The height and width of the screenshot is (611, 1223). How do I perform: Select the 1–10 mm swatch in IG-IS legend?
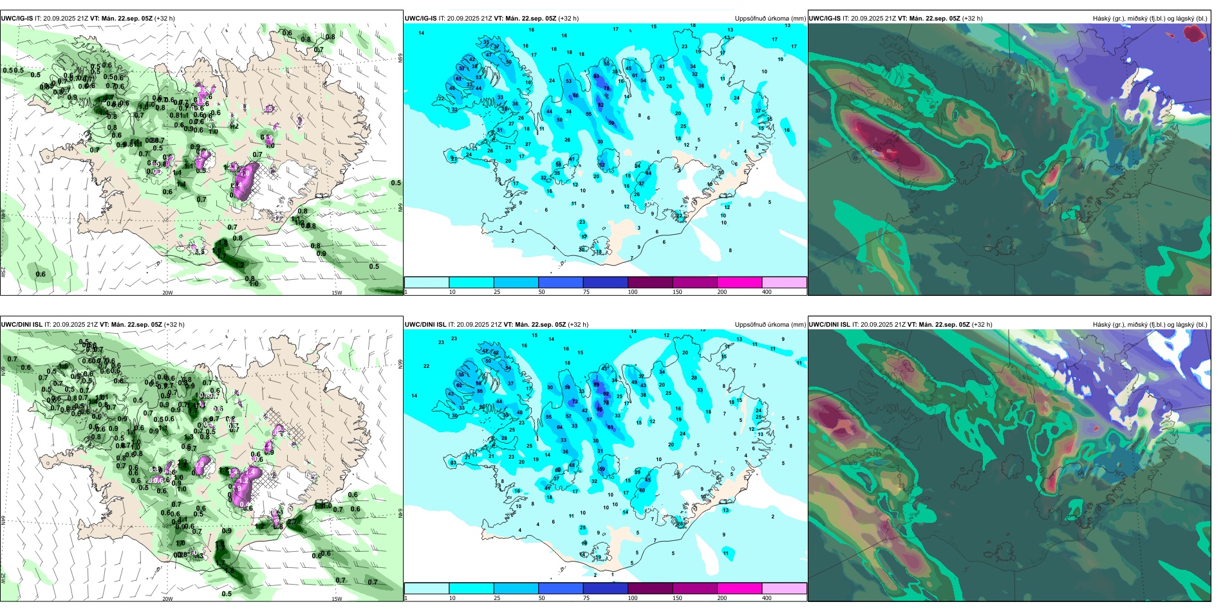coord(427,282)
